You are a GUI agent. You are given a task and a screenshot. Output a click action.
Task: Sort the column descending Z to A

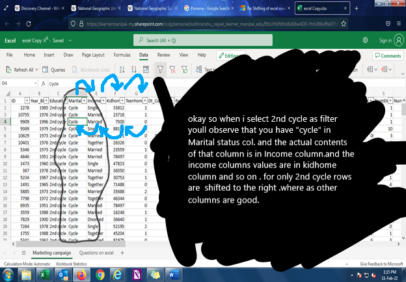click(134, 70)
